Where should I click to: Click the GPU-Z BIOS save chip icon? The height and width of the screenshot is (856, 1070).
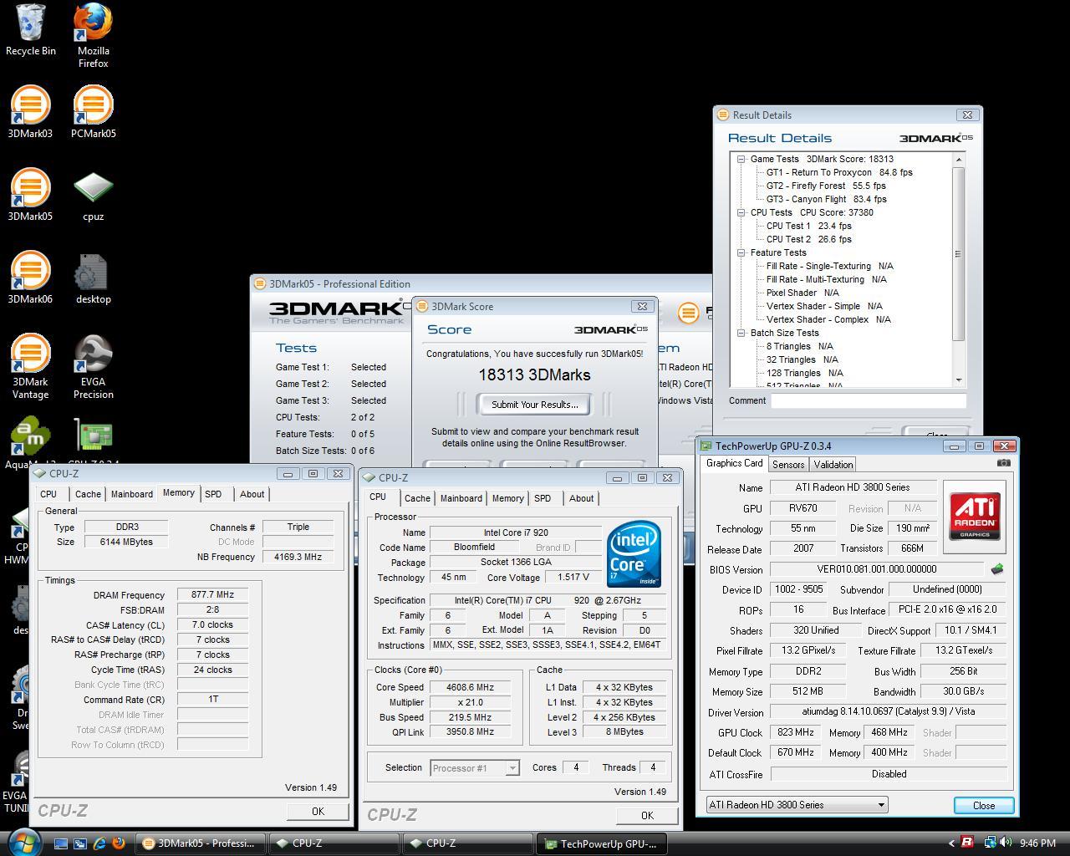pyautogui.click(x=996, y=569)
